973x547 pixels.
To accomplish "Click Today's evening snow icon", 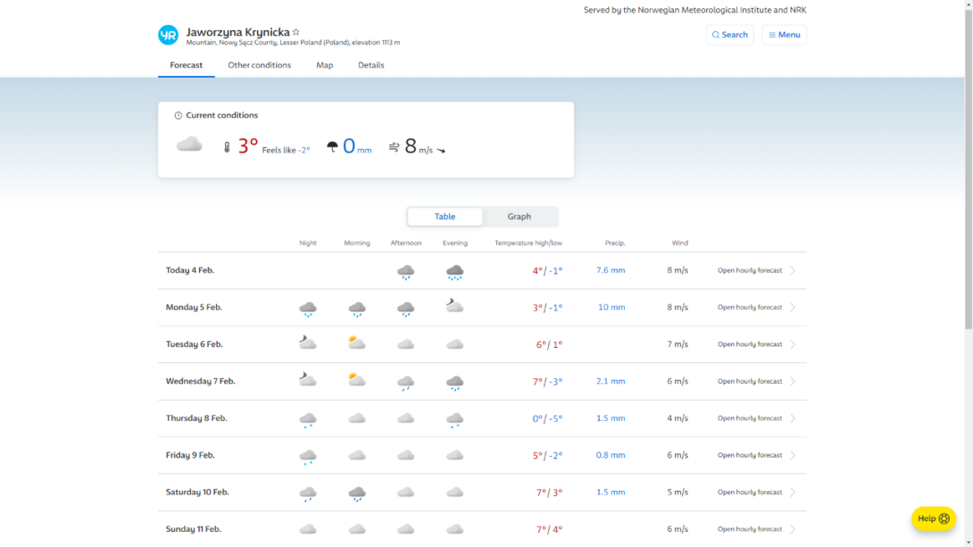I will [x=455, y=271].
